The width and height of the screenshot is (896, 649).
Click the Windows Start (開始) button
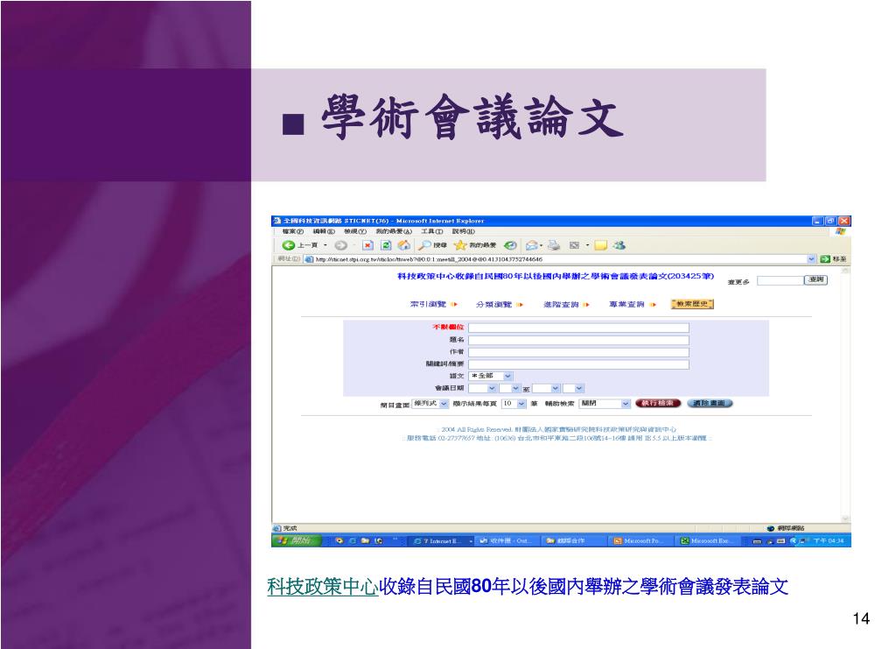tap(297, 540)
